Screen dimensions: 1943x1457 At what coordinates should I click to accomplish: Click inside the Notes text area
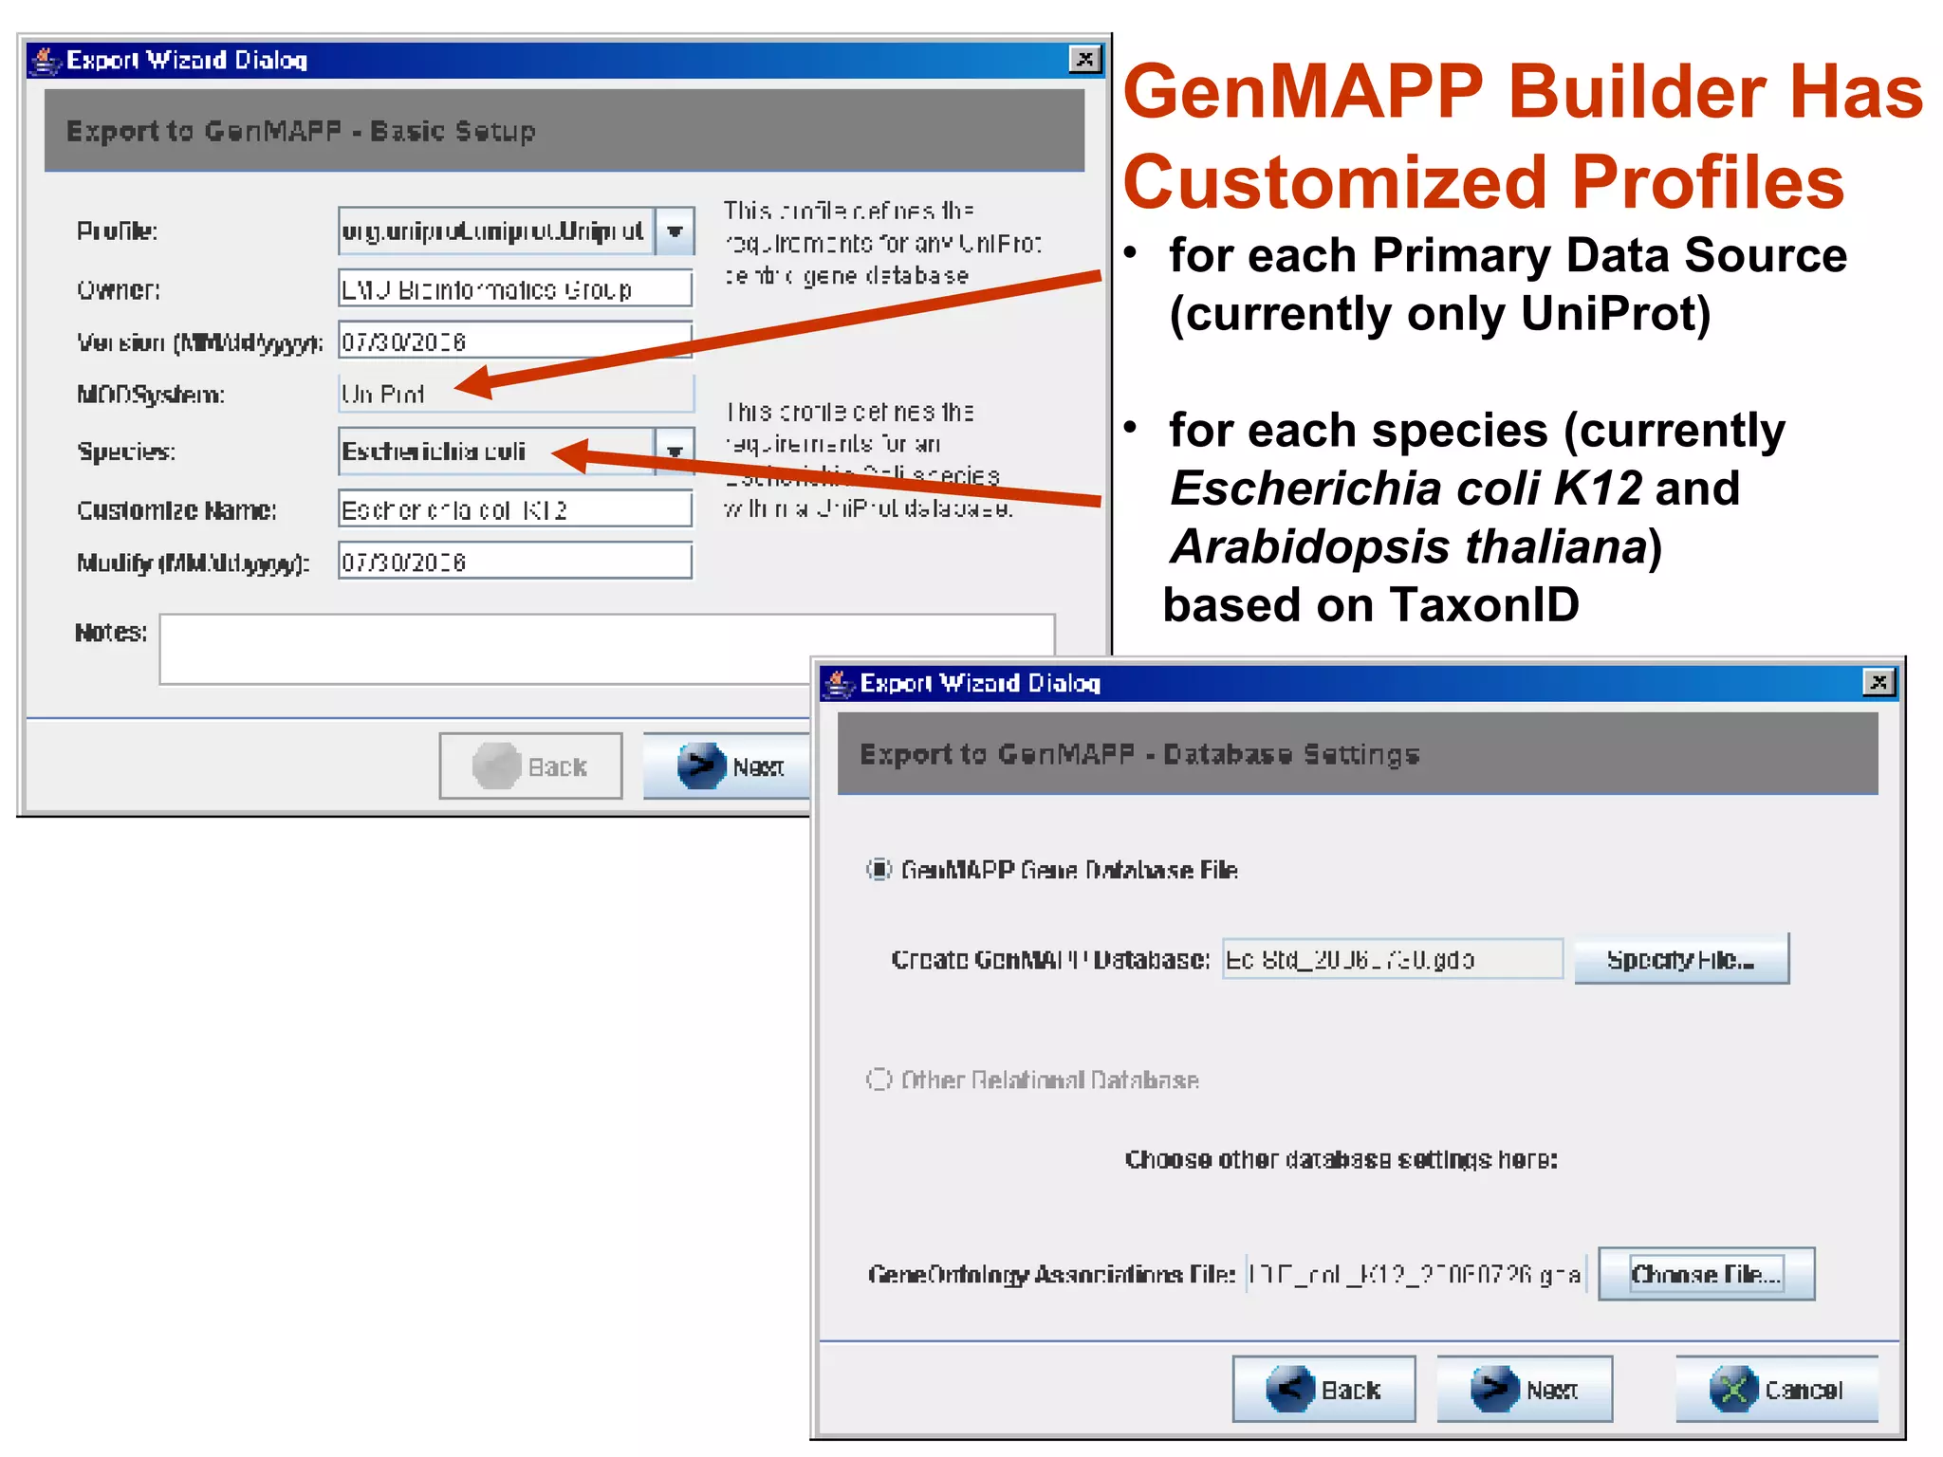point(607,649)
